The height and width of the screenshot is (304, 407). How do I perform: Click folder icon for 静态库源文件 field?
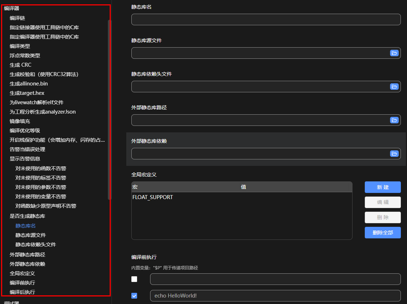pos(394,53)
